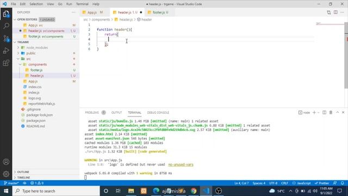Click the editor vertical scrollbar
The height and width of the screenshot is (196, 348).
(346, 56)
